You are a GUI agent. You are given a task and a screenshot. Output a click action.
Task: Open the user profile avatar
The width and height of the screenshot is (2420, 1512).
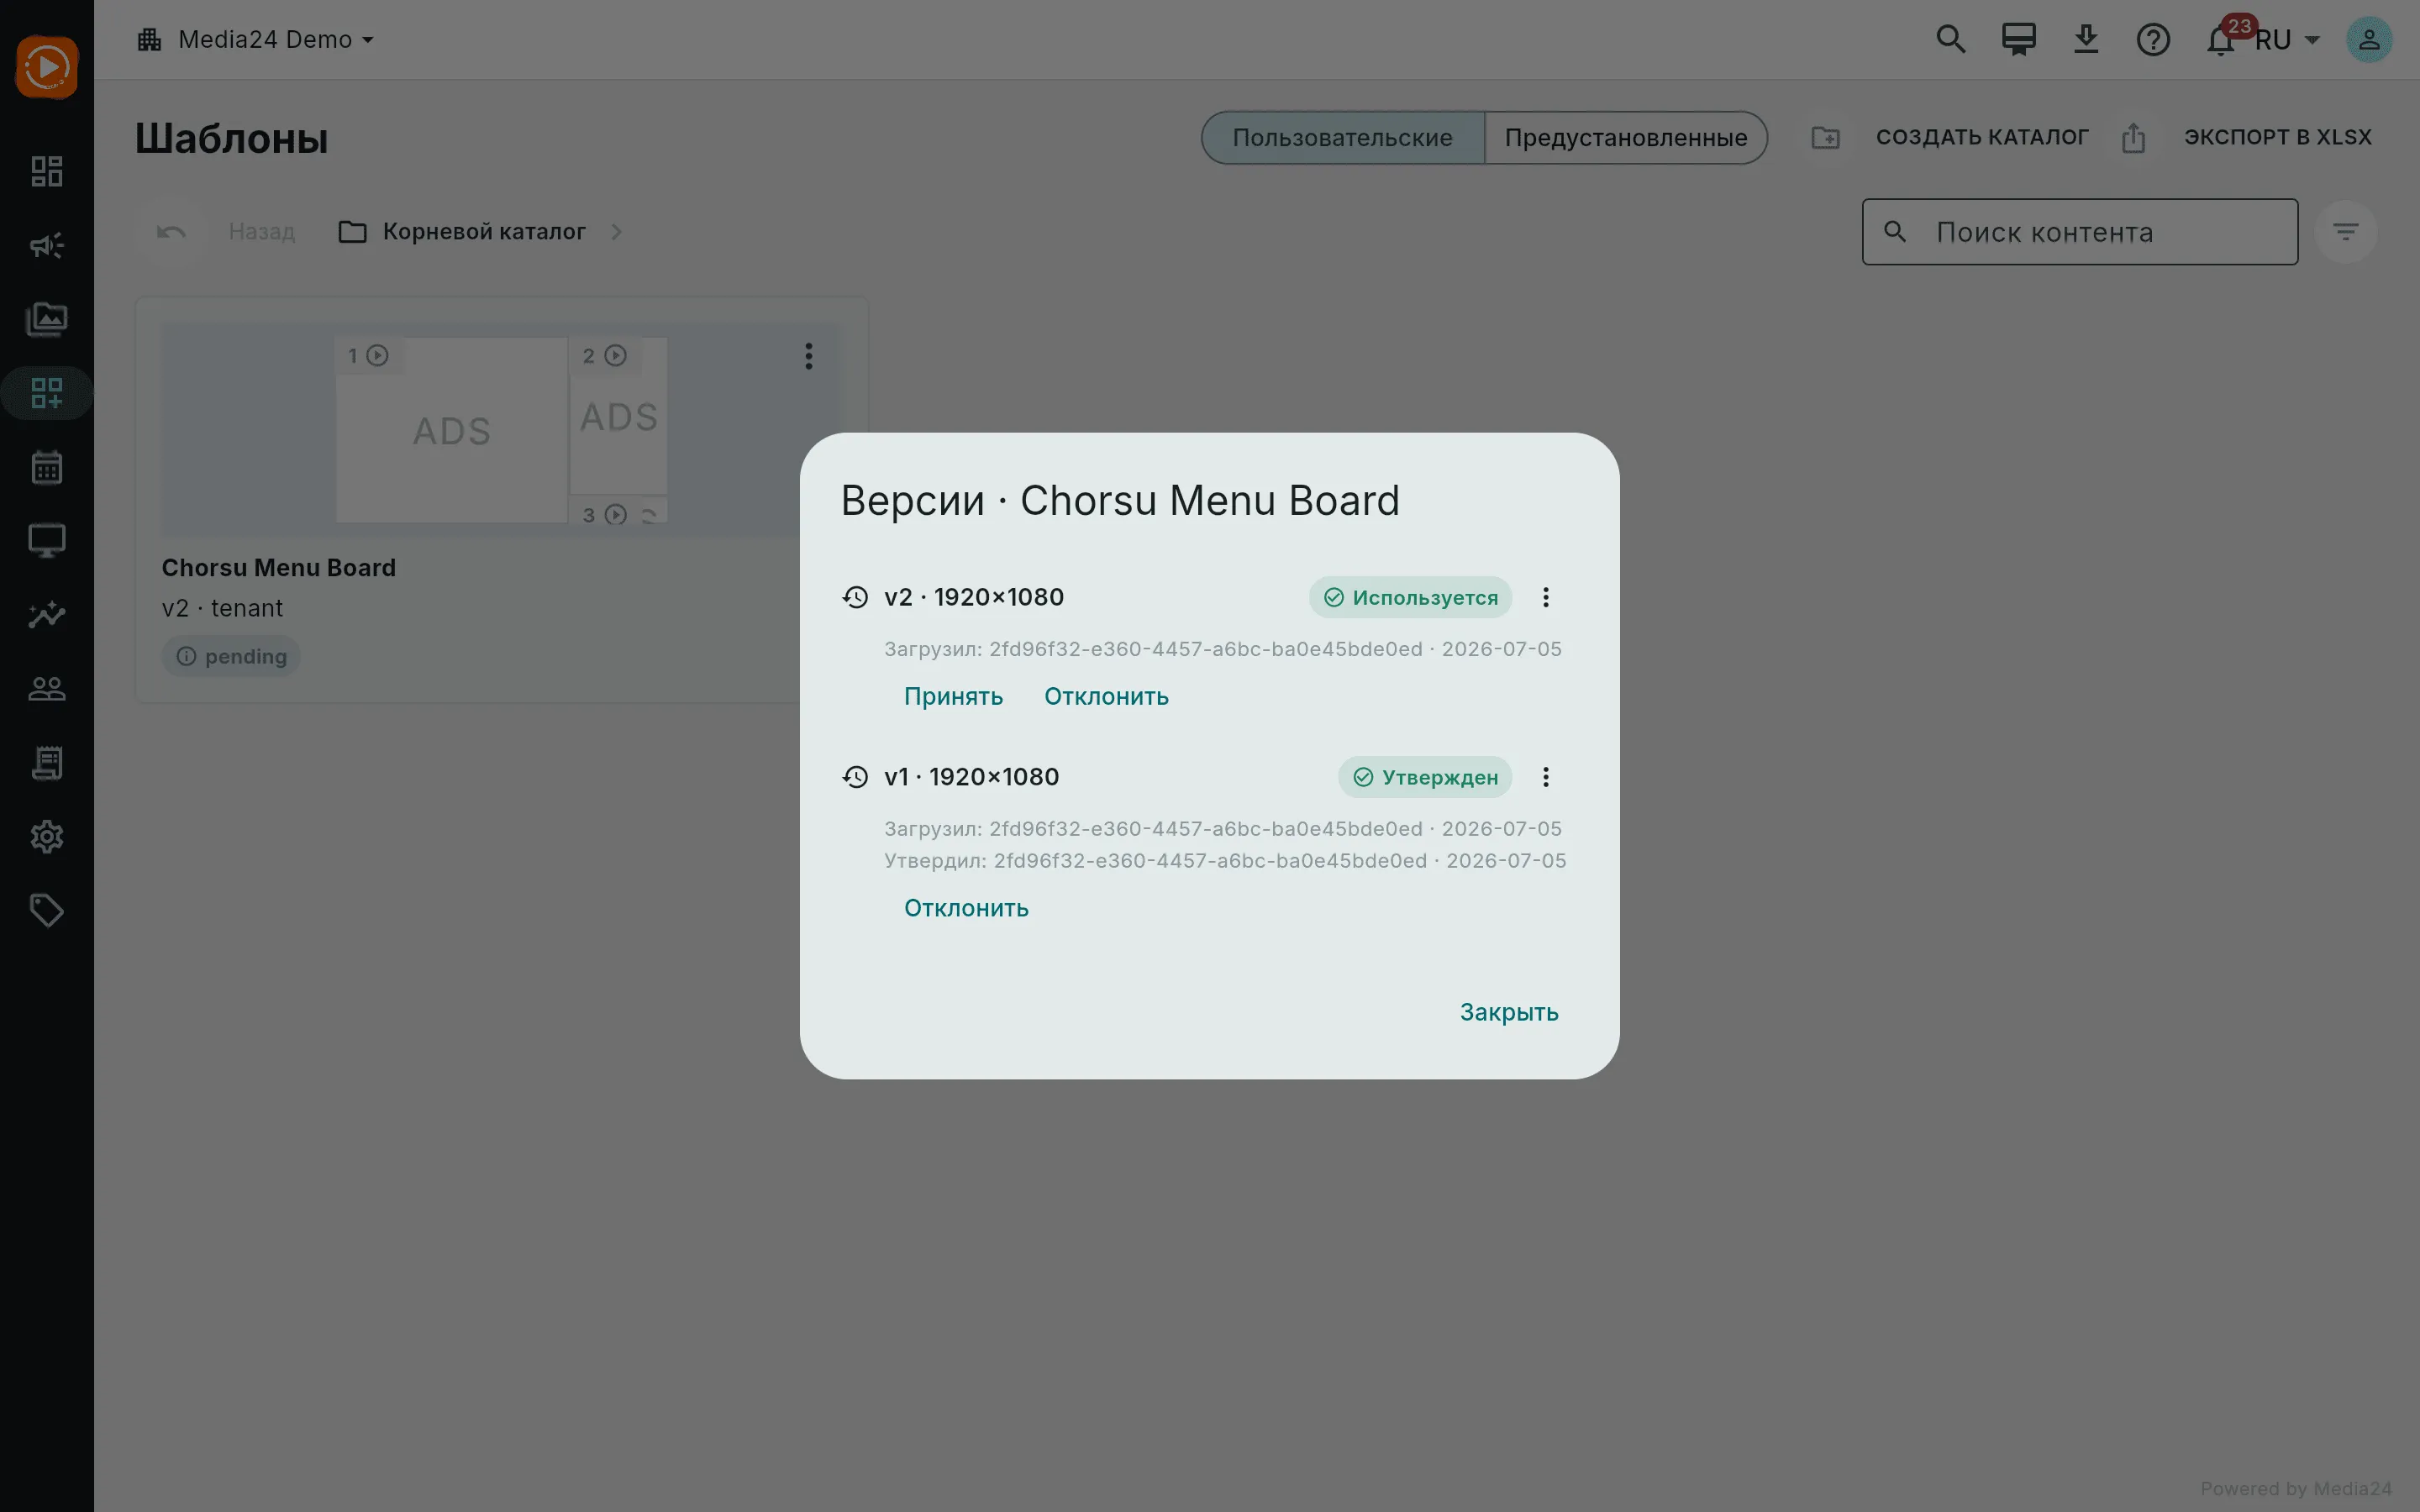click(2369, 39)
